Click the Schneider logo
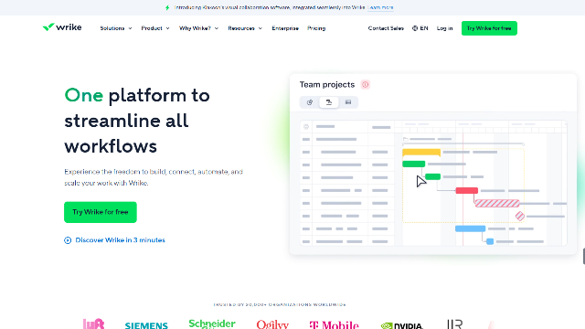 pos(212,324)
